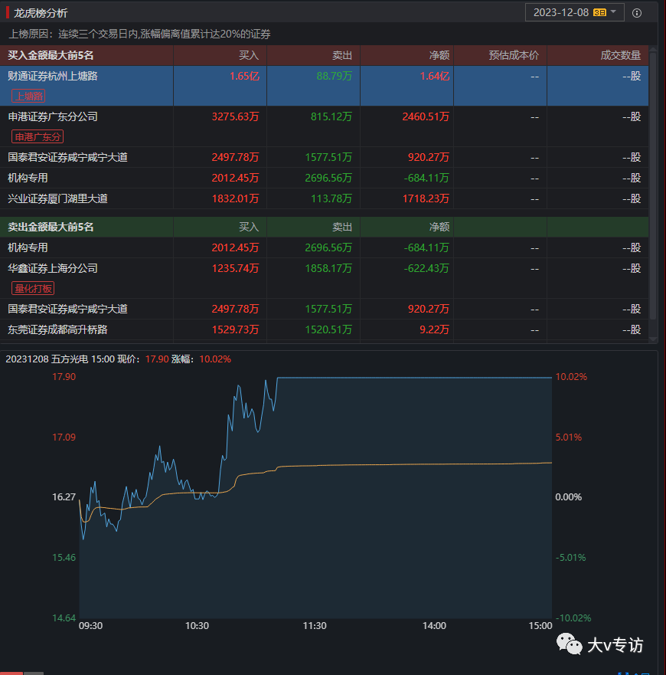Click the 上塘路 tag

[x=28, y=96]
